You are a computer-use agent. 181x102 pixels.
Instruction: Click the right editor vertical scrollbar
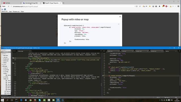180,80
